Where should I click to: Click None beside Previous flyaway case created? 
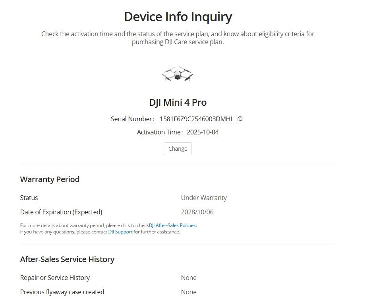[x=189, y=292]
